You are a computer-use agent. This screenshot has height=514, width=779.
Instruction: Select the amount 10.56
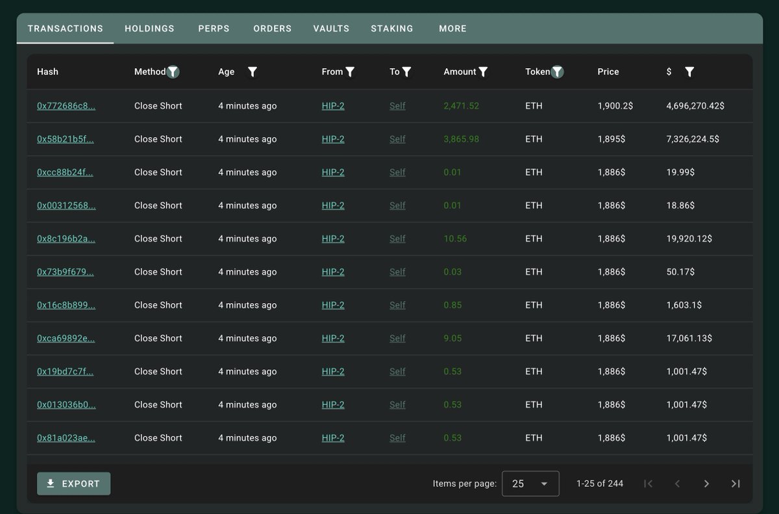[x=455, y=238]
